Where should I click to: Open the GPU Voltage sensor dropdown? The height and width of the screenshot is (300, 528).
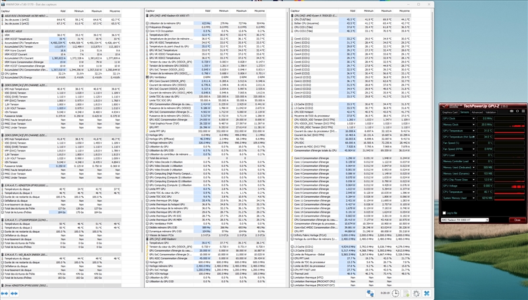(473, 185)
